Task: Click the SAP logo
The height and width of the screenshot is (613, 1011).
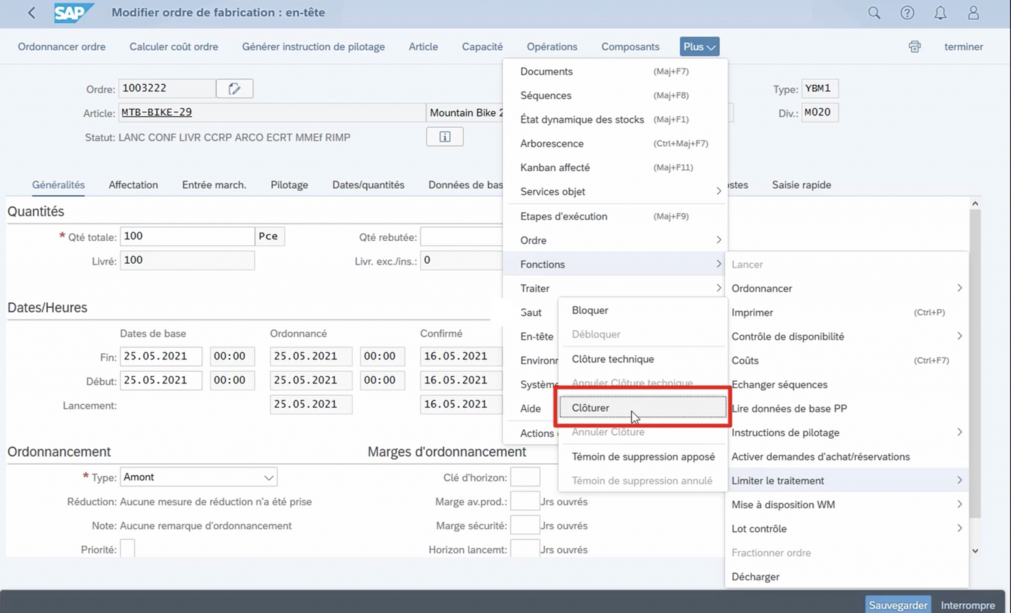Action: pyautogui.click(x=74, y=13)
